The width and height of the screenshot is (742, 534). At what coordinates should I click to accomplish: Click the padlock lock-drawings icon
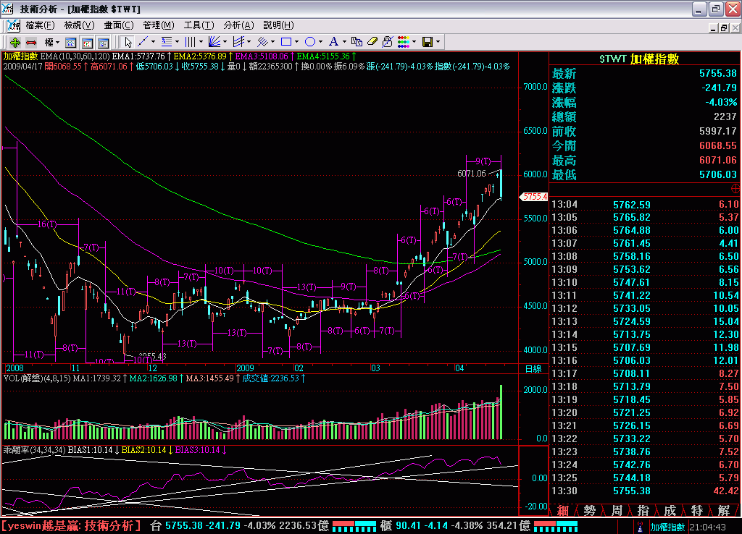pyautogui.click(x=388, y=42)
